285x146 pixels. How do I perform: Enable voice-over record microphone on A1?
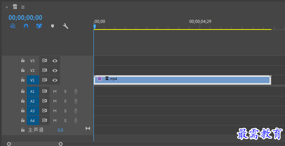click(x=76, y=91)
